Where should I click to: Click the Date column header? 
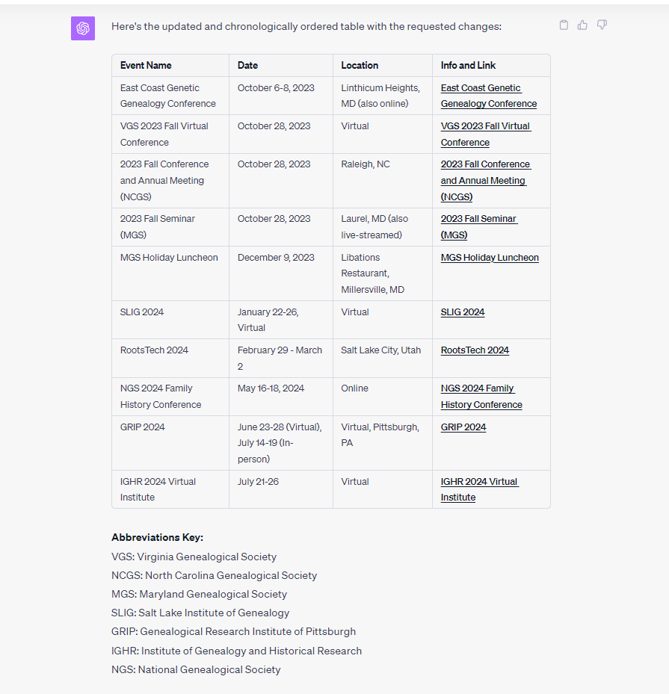coord(247,66)
